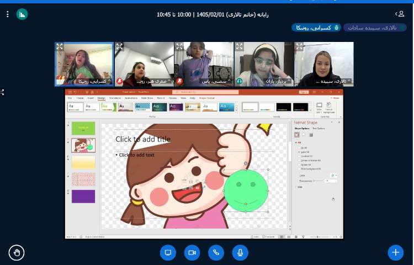414x265 pixels.
Task: Select the Solid fill radio option
Action: click(304, 152)
